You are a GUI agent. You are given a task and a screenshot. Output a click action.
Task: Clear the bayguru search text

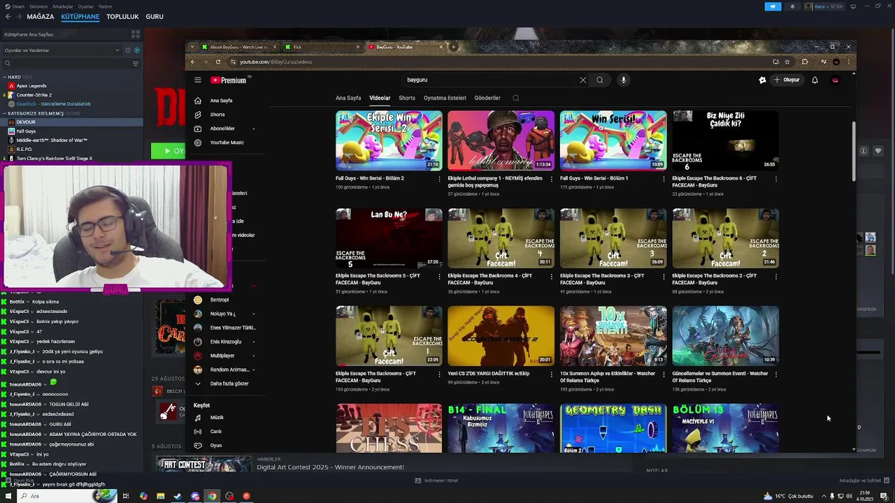click(582, 80)
